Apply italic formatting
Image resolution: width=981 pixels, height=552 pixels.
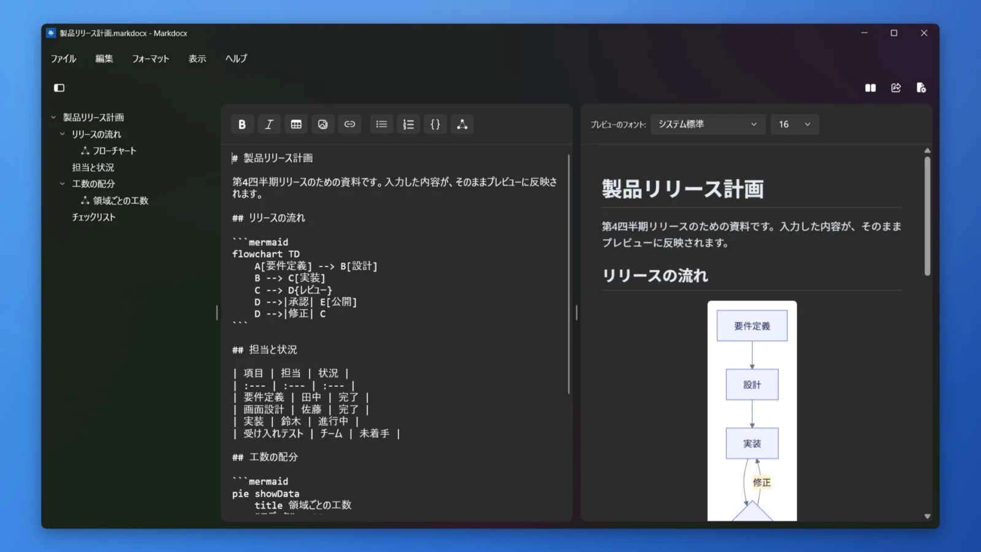[269, 125]
